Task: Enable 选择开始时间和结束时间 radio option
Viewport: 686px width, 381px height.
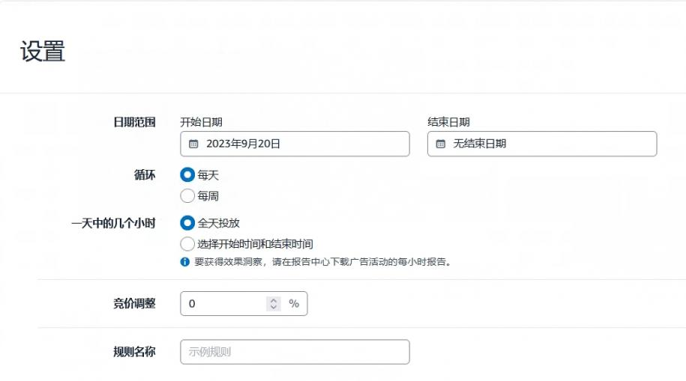Action: (187, 243)
